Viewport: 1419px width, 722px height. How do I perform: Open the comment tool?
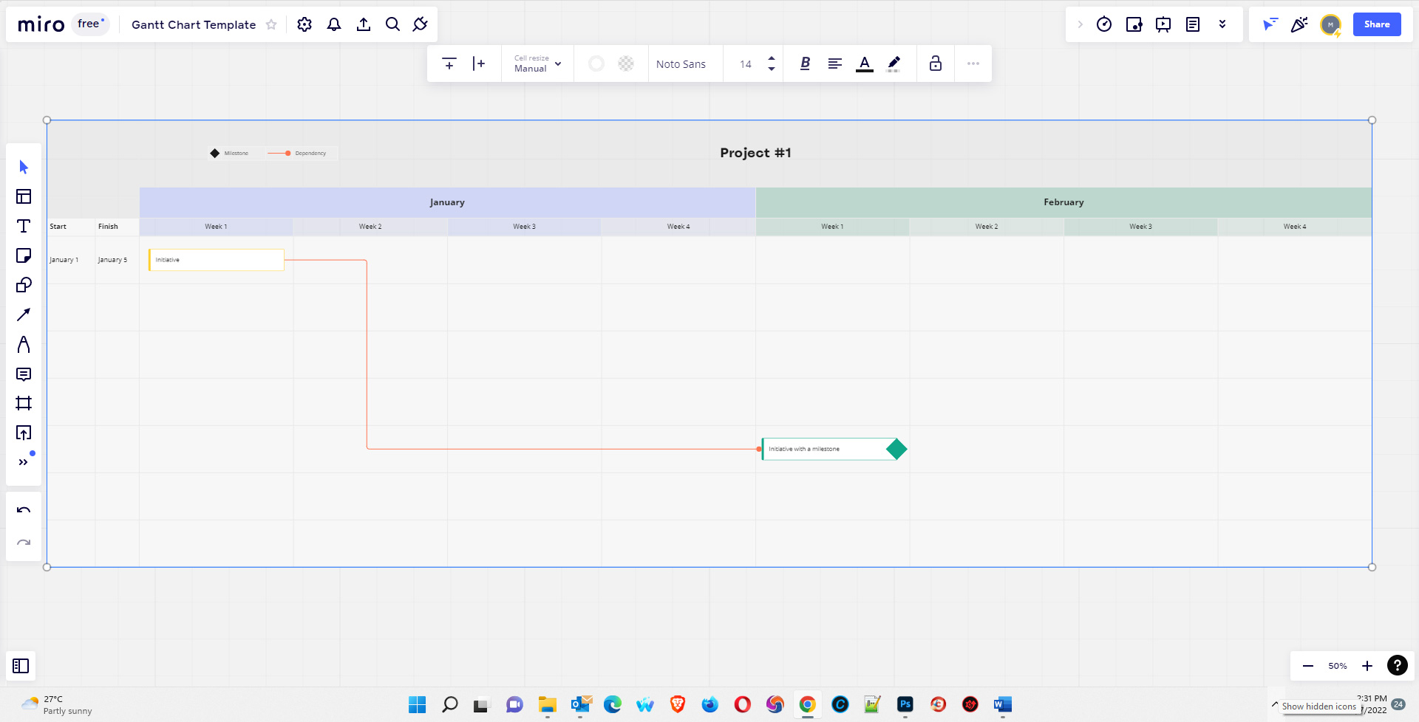coord(24,374)
